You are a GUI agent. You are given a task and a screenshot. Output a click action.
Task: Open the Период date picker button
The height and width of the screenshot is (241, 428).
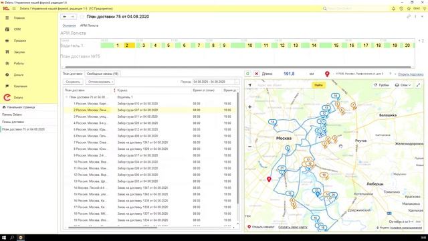[x=237, y=82]
